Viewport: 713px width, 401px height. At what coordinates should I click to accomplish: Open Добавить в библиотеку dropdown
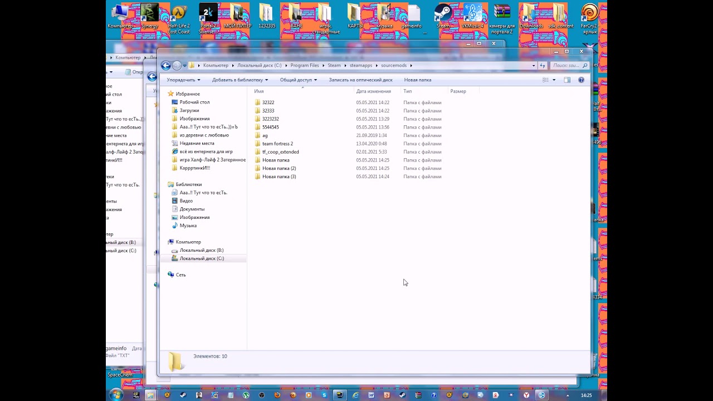(x=240, y=80)
